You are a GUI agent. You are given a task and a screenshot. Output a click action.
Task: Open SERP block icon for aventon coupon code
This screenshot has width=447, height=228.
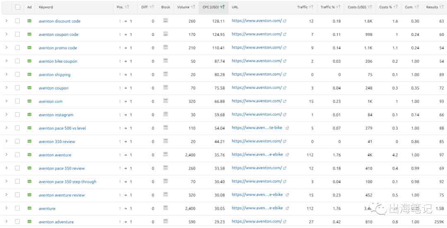click(165, 34)
